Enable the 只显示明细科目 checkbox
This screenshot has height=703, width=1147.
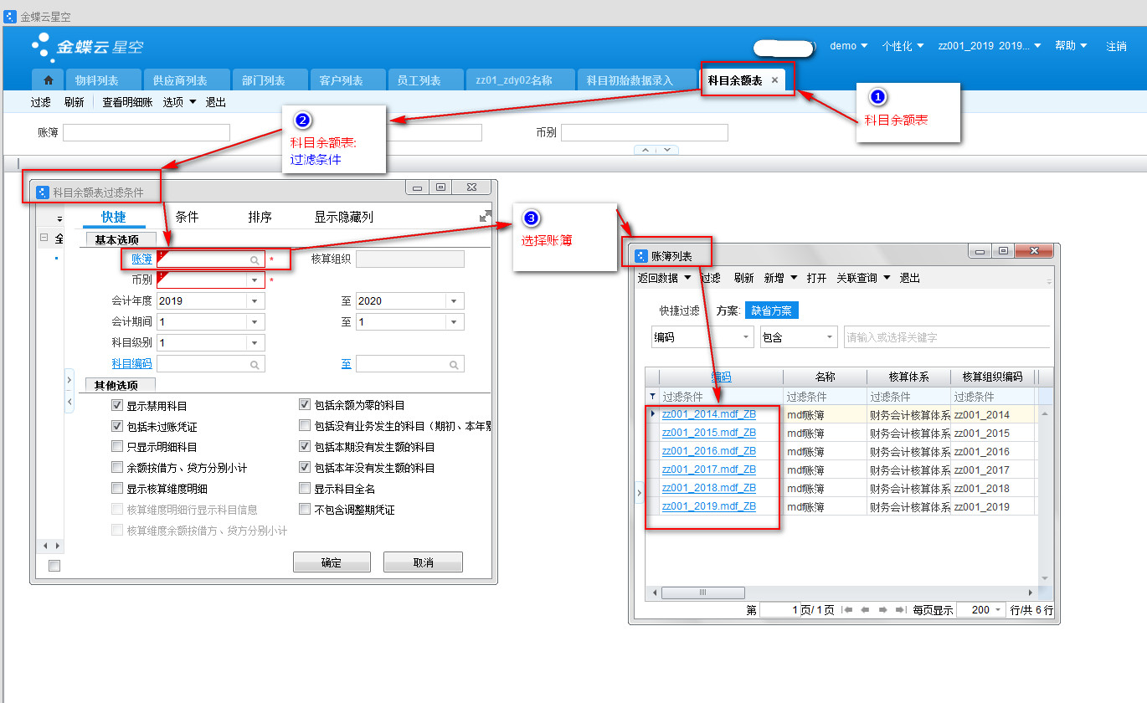point(117,447)
